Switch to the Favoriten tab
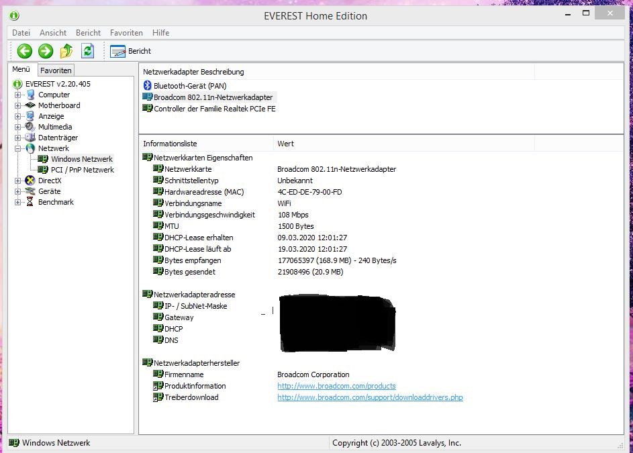Screen dimensions: 633x453 click(56, 70)
